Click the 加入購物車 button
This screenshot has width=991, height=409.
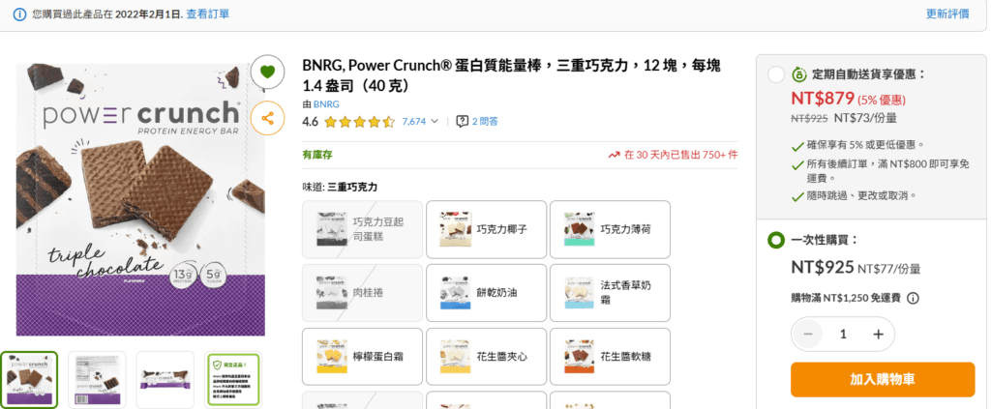882,380
